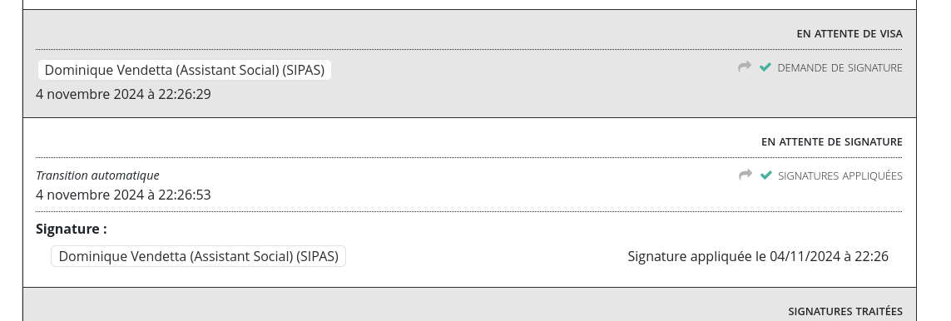Click the forward arrow beside SIGNATURES APPLIQUÉES
The height and width of the screenshot is (321, 951).
pos(745,175)
